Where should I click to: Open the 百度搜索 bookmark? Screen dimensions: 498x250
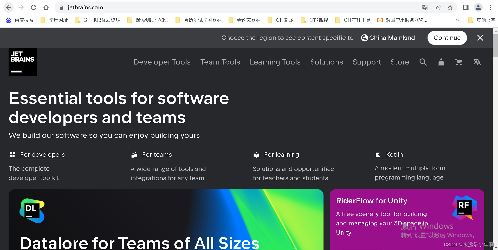point(20,20)
